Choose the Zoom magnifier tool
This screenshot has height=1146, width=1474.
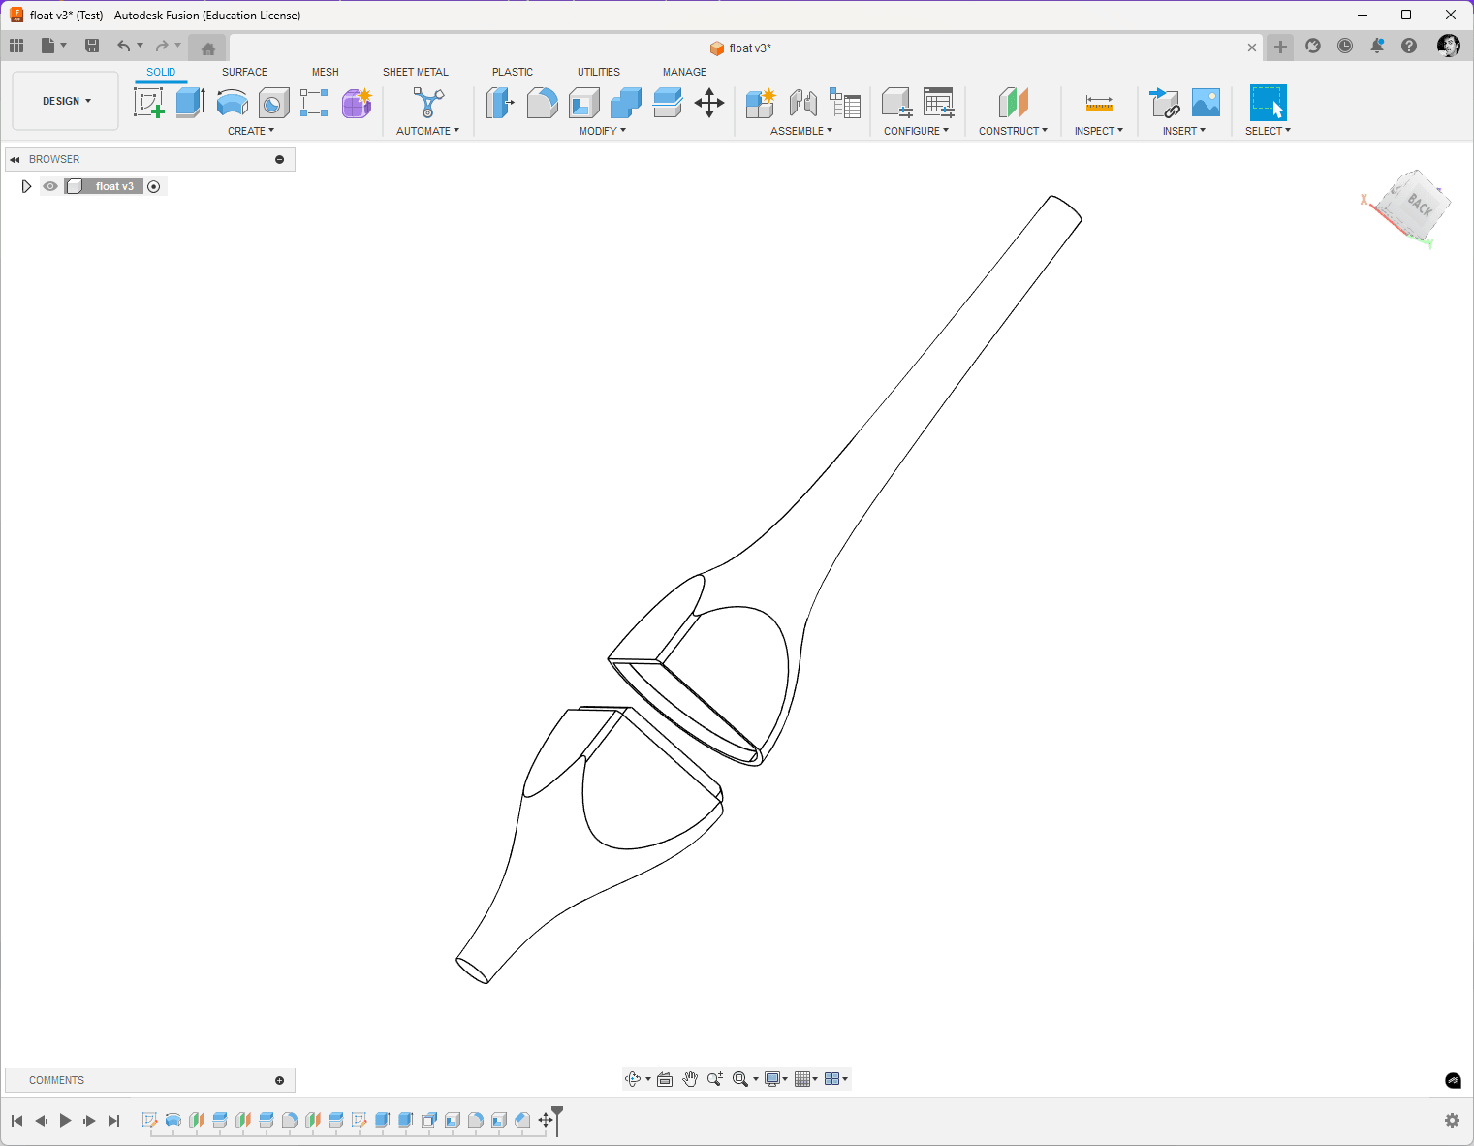click(x=715, y=1079)
